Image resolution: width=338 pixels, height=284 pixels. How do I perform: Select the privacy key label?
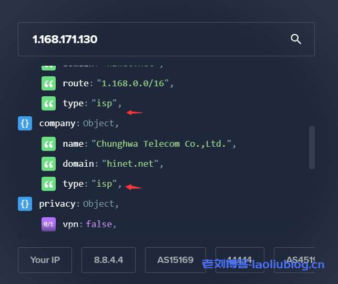(x=57, y=204)
